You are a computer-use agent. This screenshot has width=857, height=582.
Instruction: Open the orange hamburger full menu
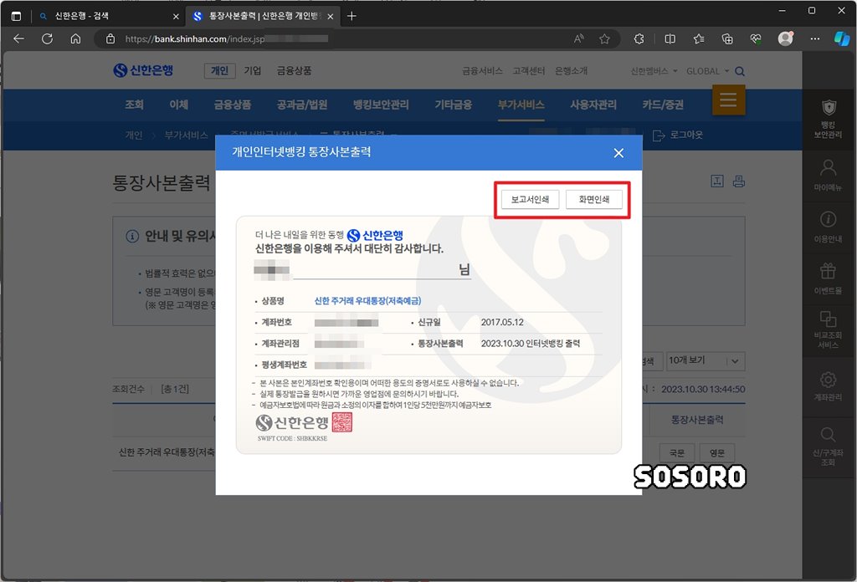tap(729, 100)
